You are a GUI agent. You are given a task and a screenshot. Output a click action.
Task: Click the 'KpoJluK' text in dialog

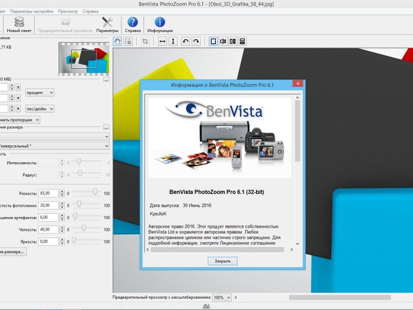[158, 214]
